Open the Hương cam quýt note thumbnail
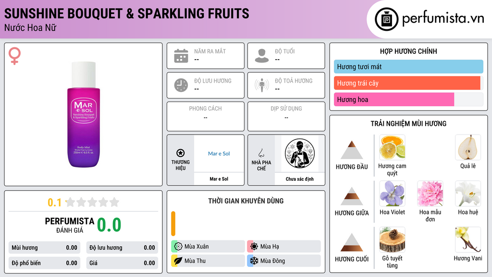 click(x=392, y=147)
